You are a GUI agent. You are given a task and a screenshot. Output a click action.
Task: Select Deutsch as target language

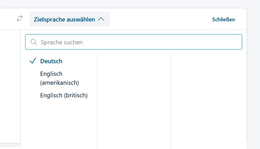51,61
